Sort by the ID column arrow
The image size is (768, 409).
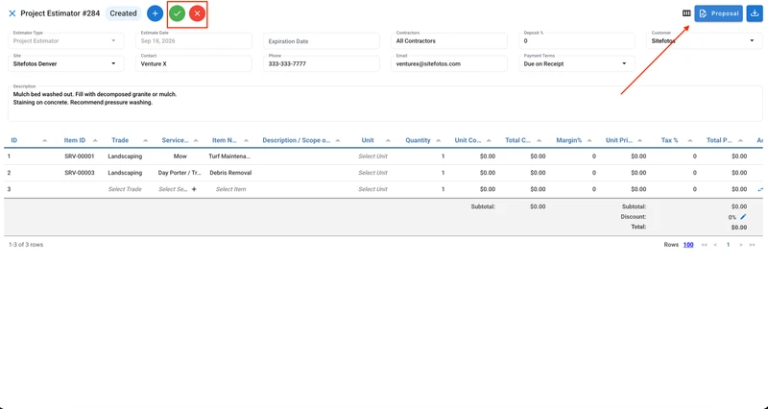pos(44,140)
